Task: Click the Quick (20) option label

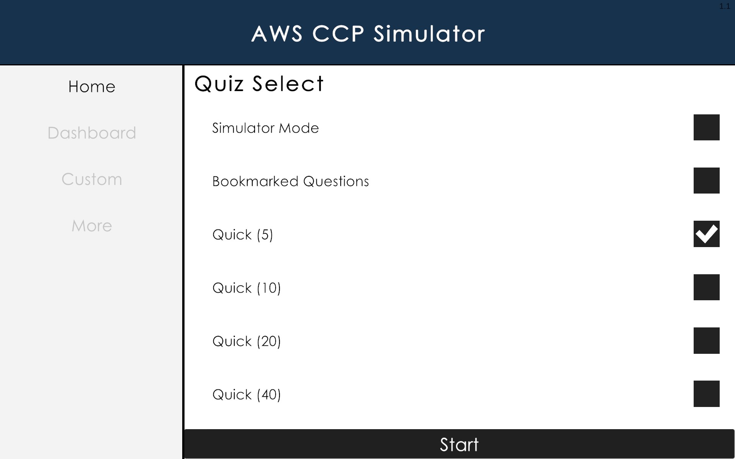Action: point(247,341)
